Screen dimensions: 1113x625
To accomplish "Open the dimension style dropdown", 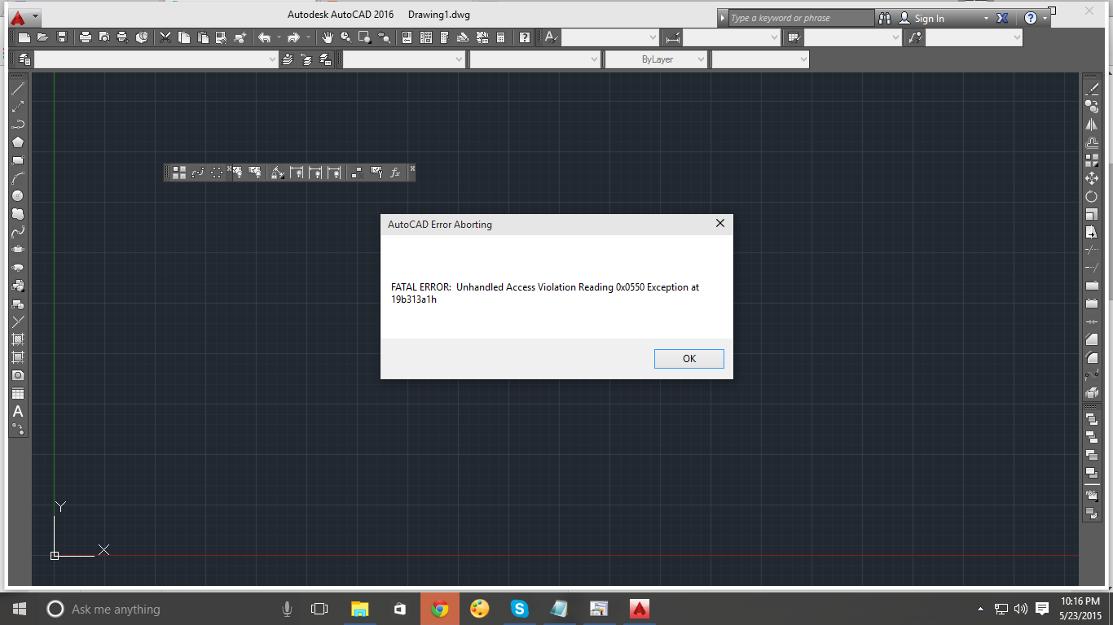I will coord(732,37).
